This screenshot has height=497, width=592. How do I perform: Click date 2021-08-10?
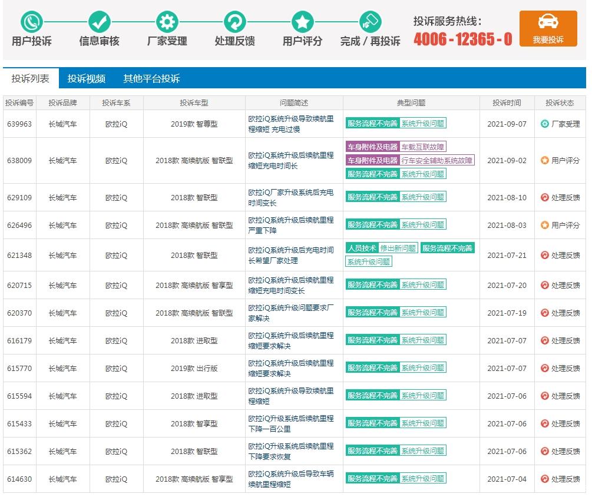(x=507, y=197)
